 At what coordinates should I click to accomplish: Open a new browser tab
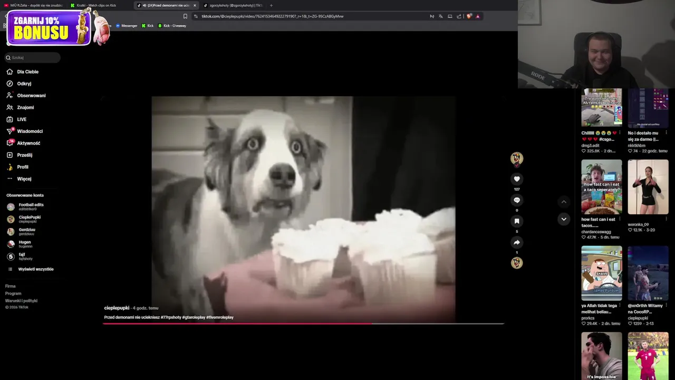(271, 5)
